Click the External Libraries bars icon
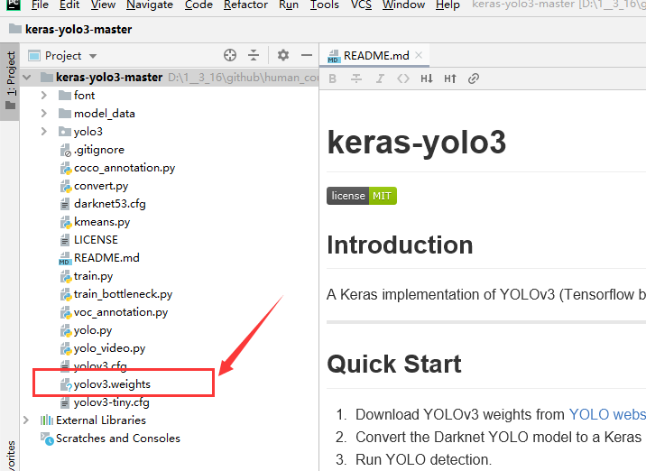The image size is (646, 471). click(47, 420)
